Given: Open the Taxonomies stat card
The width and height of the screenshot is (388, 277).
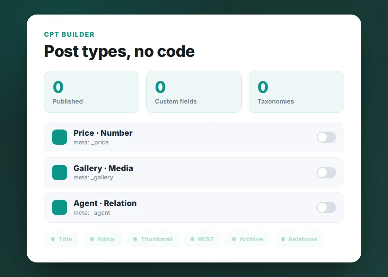Looking at the screenshot, I should (296, 92).
